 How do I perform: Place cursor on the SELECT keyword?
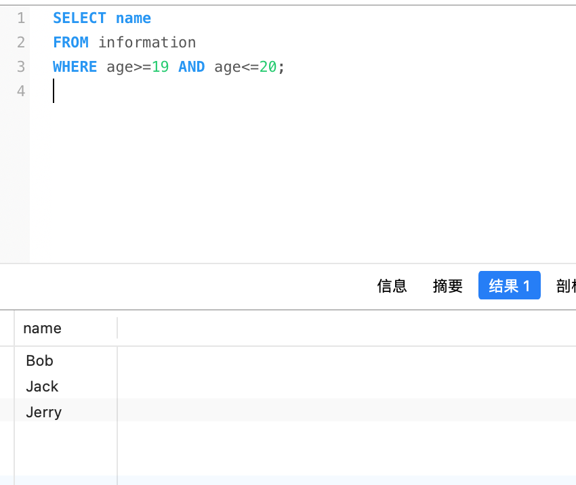tap(79, 18)
